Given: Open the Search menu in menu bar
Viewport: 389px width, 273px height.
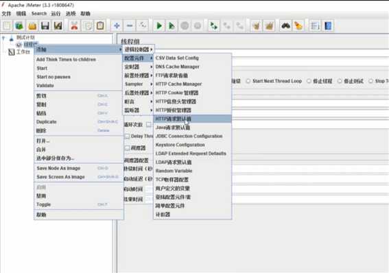Looking at the screenshot, I should point(39,14).
